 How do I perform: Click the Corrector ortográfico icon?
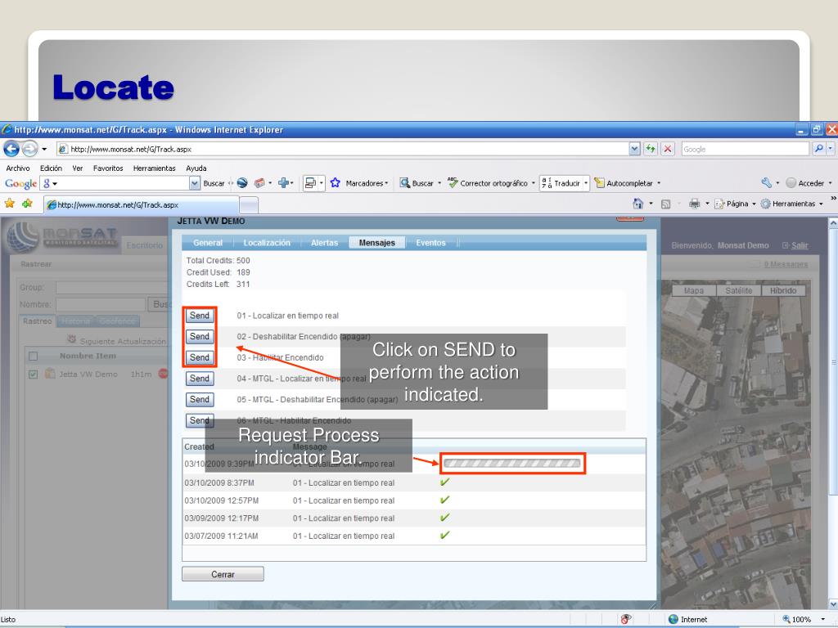click(x=453, y=183)
